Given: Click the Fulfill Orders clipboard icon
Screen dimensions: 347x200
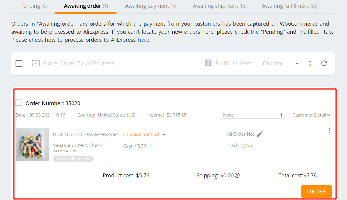Looking at the screenshot, I should pos(208,63).
